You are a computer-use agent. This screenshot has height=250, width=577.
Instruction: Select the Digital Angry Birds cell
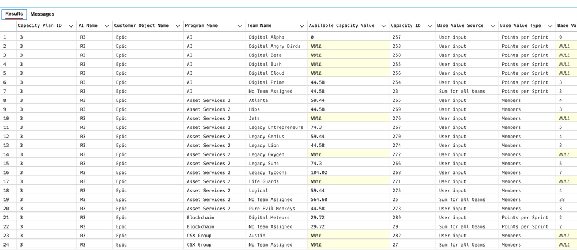click(276, 46)
